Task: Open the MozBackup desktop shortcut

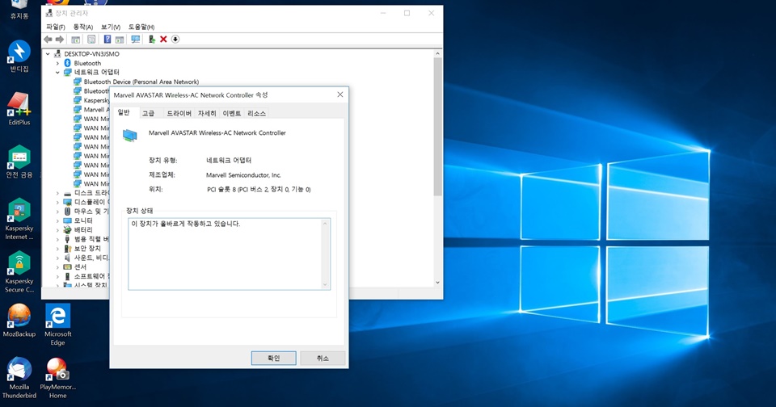Action: pyautogui.click(x=19, y=321)
